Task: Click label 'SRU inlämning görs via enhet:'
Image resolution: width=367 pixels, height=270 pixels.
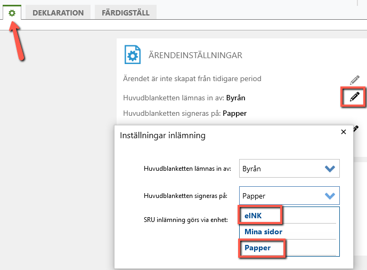Action: click(186, 220)
